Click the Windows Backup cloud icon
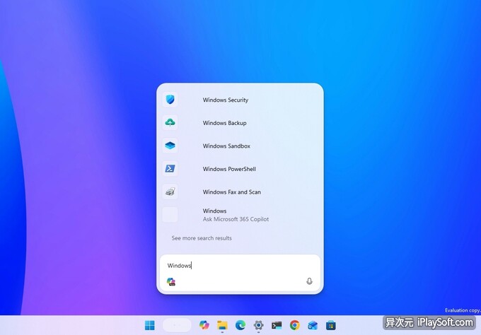This screenshot has width=481, height=335. (x=170, y=122)
